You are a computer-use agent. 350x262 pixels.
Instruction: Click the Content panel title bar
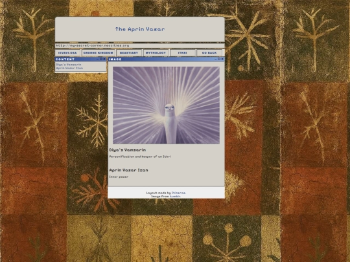80,59
